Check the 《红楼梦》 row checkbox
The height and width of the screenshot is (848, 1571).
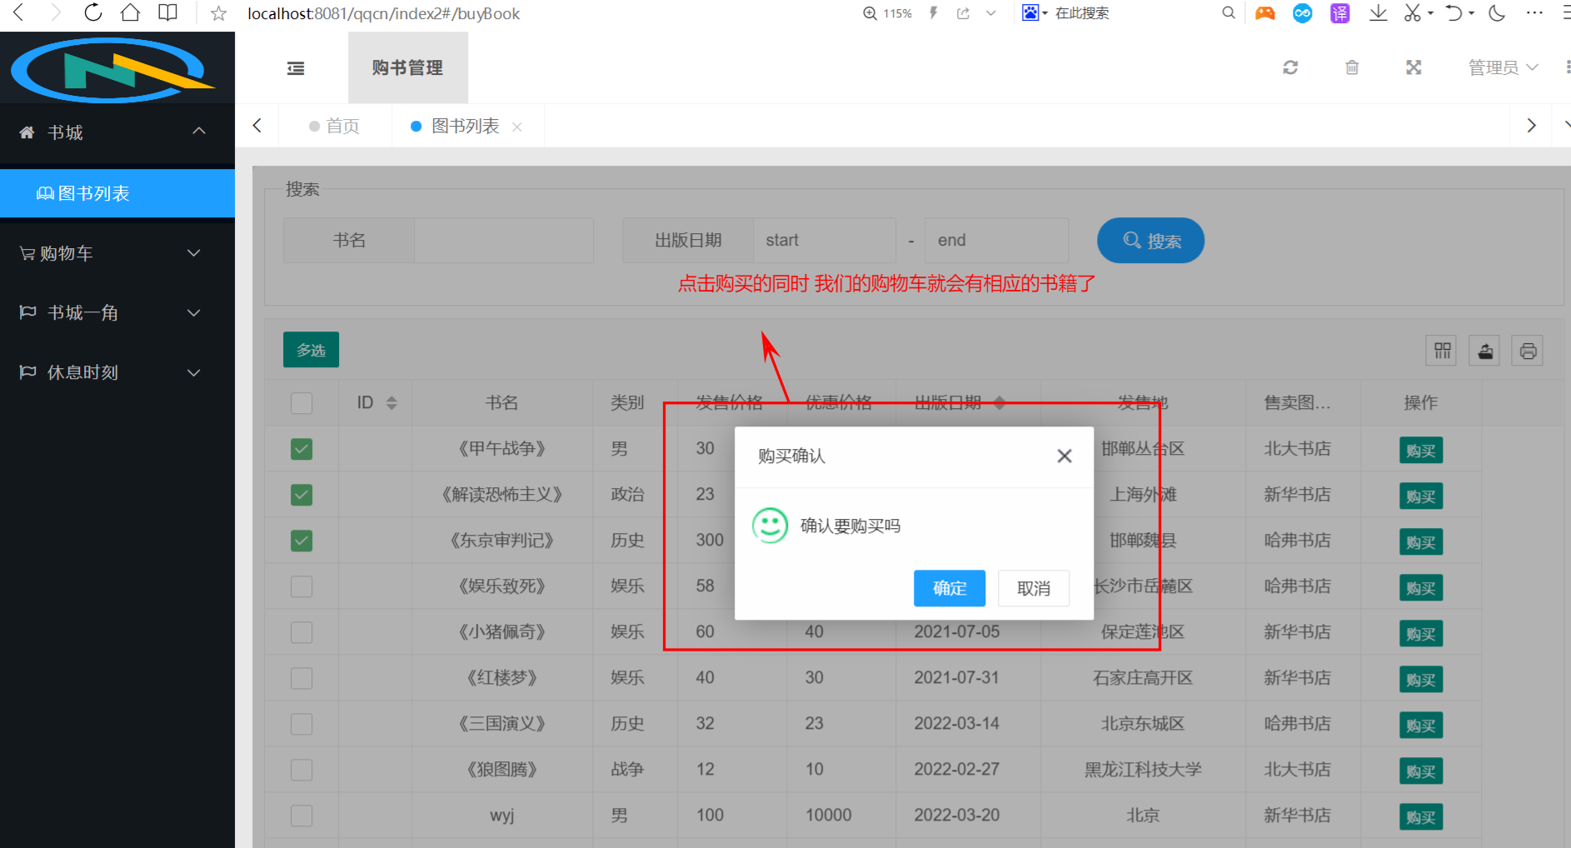302,678
